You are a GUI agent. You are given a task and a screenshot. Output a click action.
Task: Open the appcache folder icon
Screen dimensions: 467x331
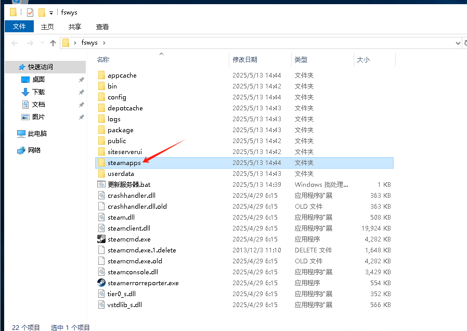[x=101, y=75]
